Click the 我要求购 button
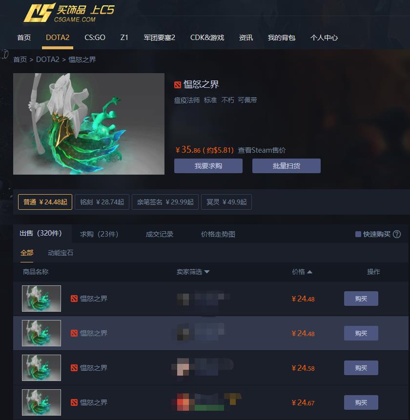Viewport: 410px width, 420px height. coord(208,166)
